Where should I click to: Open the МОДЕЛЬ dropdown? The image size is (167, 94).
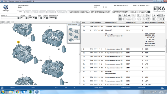pyautogui.click(x=26, y=18)
